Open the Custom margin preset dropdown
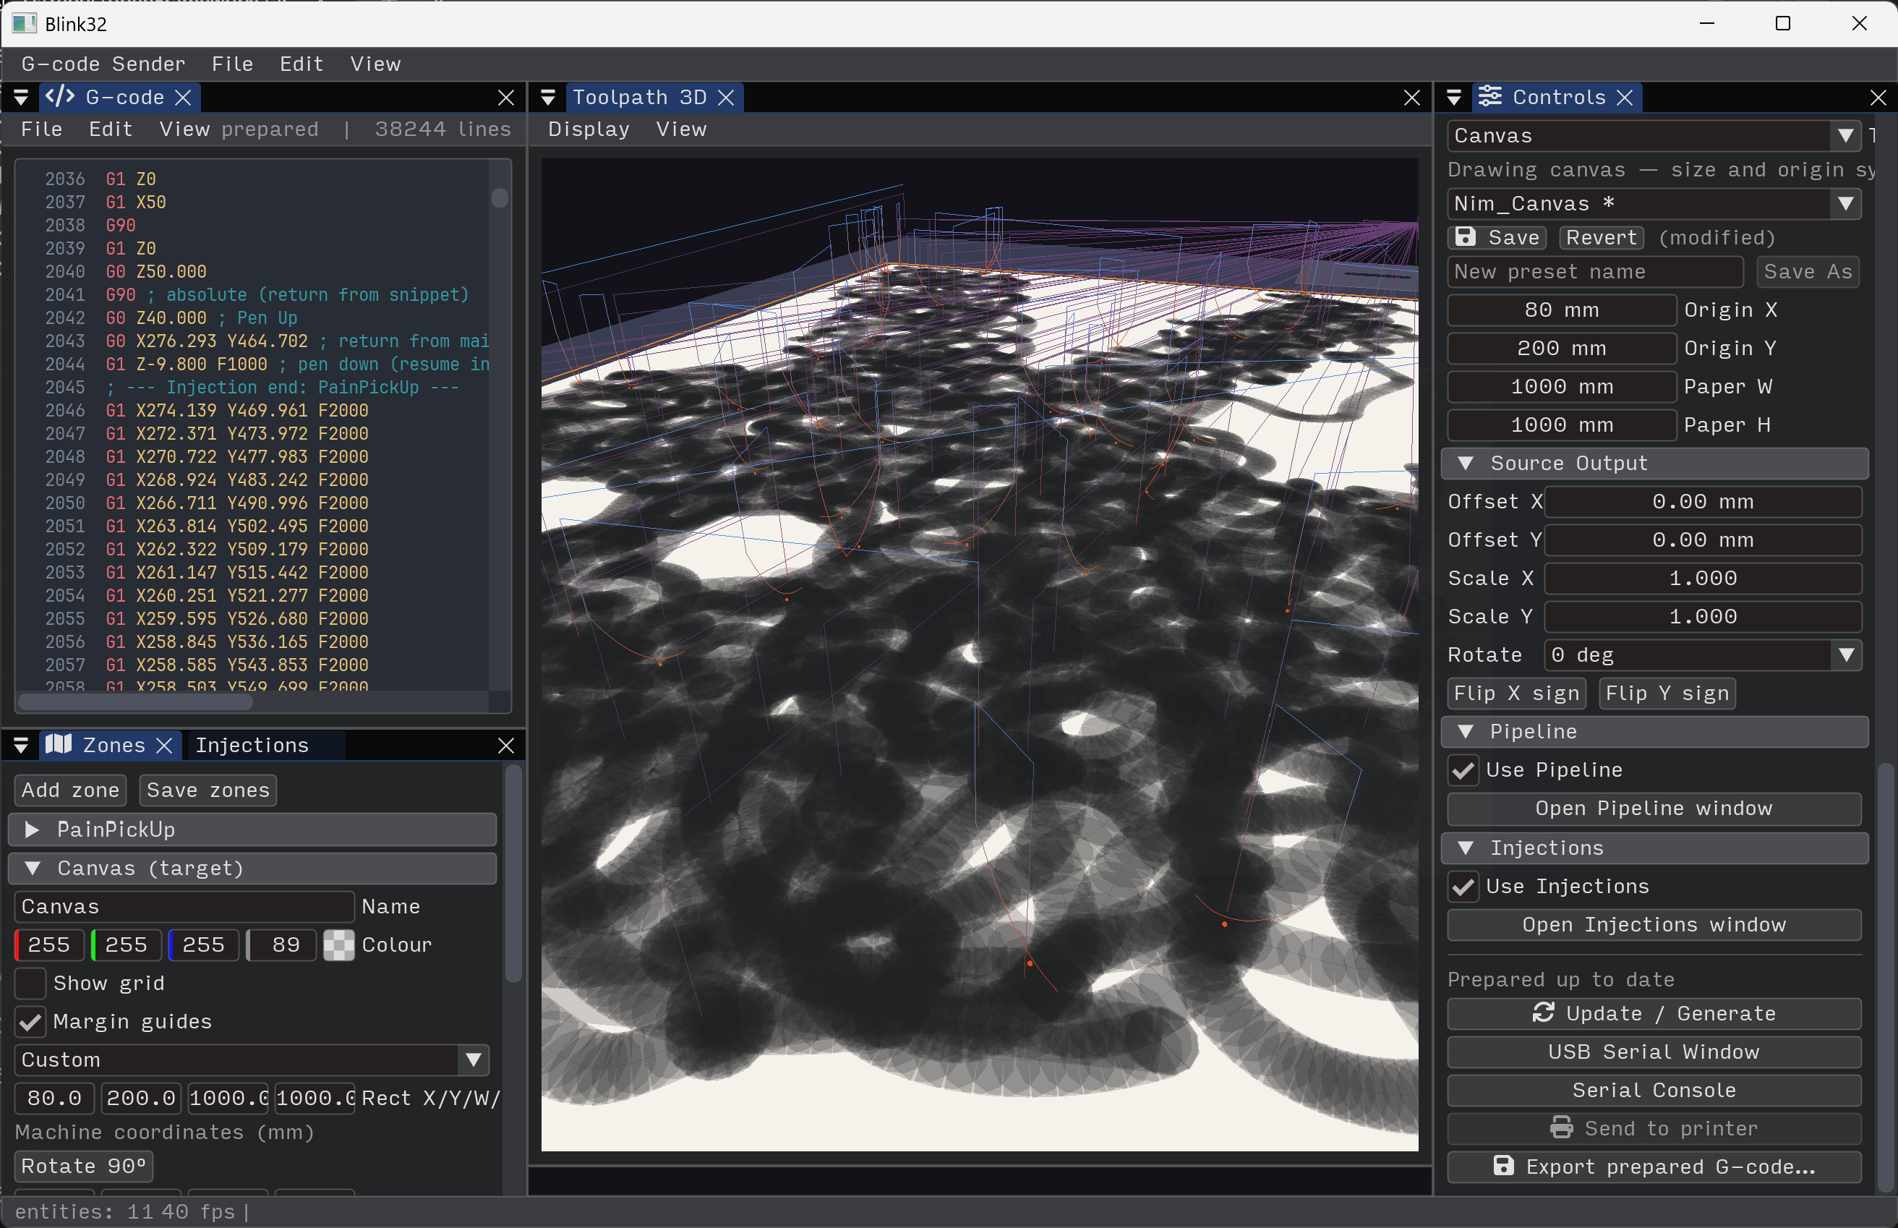The height and width of the screenshot is (1228, 1898). coord(252,1059)
